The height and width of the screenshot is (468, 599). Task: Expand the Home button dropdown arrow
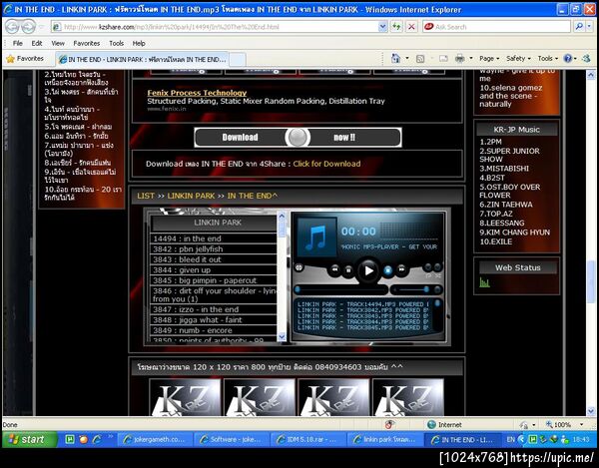click(x=407, y=59)
